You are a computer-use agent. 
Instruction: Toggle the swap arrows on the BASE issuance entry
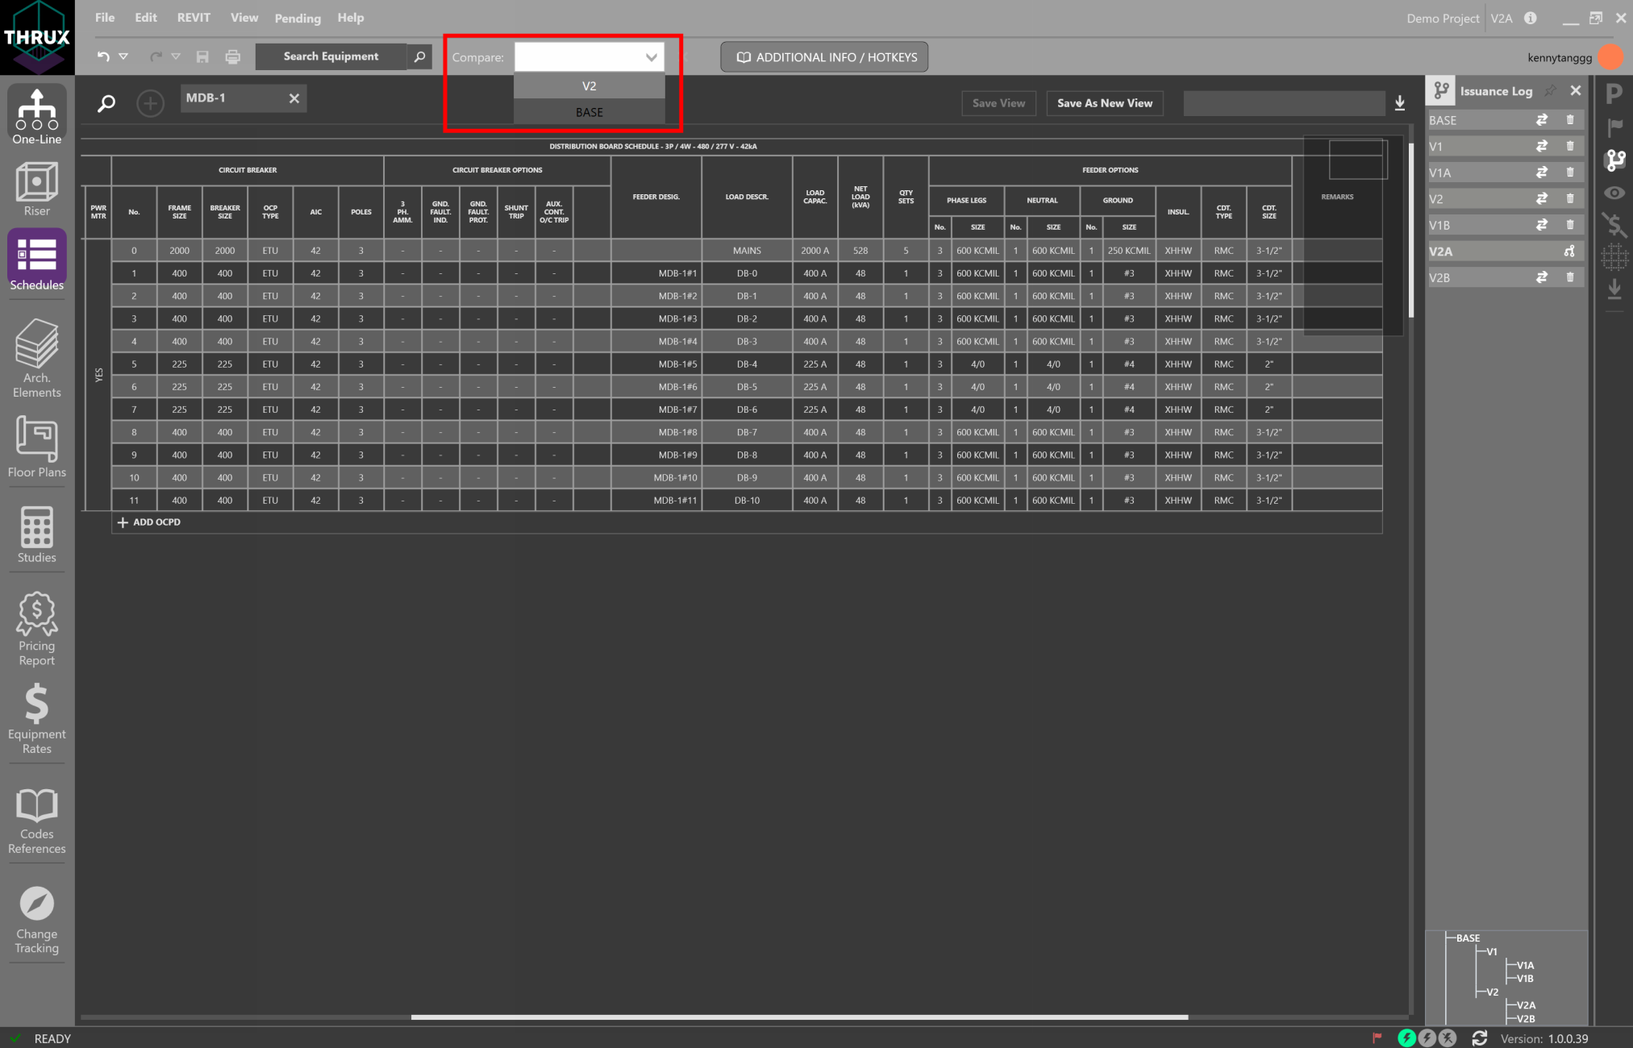pos(1542,119)
